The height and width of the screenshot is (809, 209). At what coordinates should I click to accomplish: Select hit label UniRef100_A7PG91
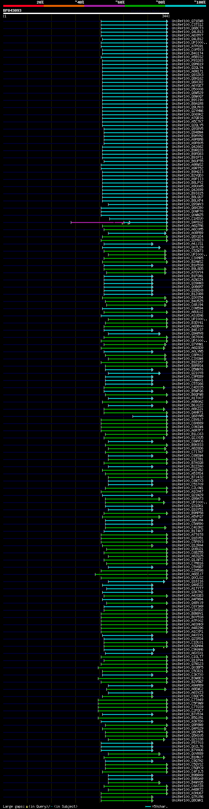[x=187, y=46]
